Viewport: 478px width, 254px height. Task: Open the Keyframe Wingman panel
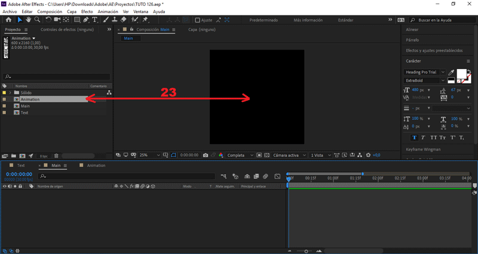[x=423, y=149]
